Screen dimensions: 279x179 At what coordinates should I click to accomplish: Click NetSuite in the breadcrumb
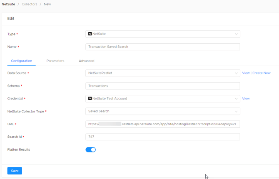tap(8, 4)
